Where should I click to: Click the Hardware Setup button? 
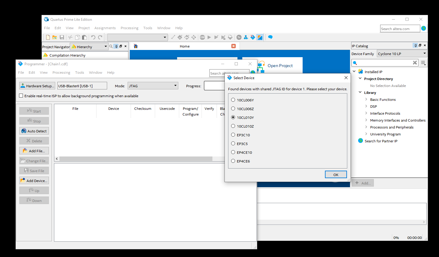(37, 86)
